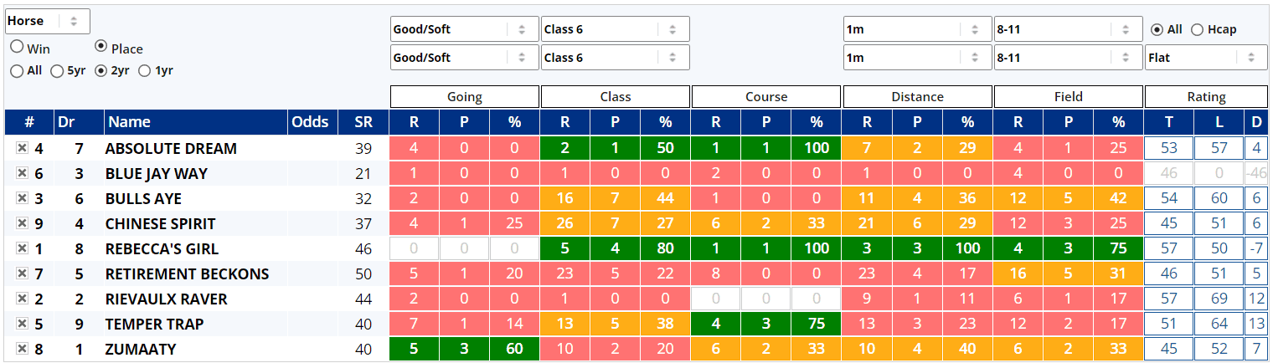
Task: Click the x icon beside Blue Jay Way
Action: [x=23, y=173]
